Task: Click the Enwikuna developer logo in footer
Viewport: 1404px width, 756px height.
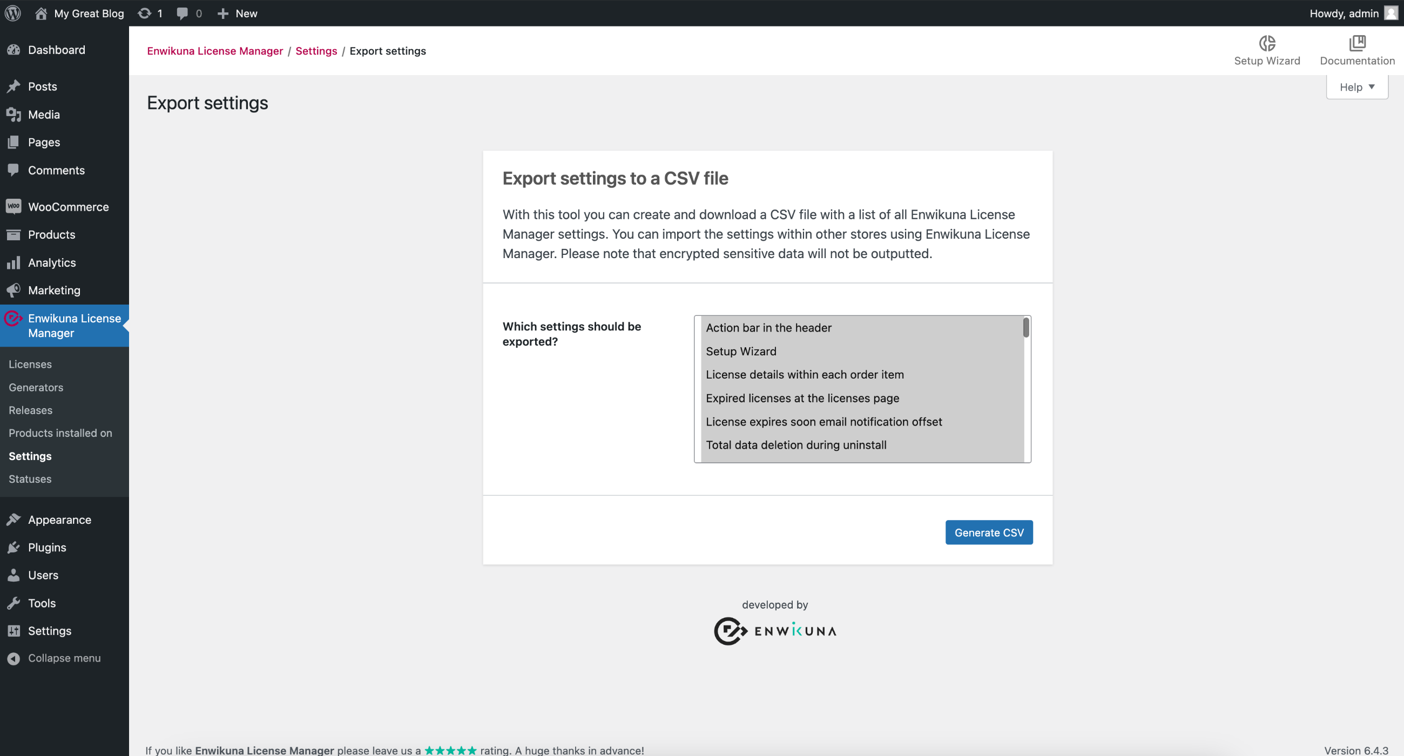Action: pos(775,631)
